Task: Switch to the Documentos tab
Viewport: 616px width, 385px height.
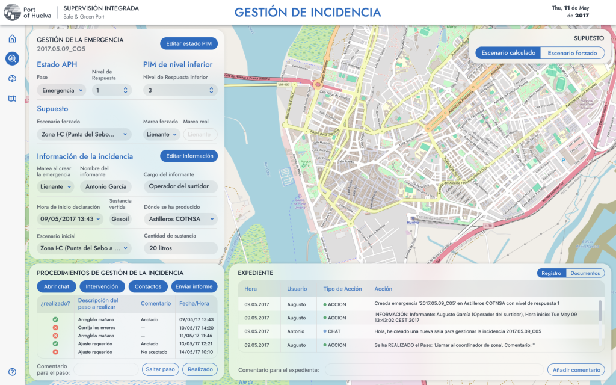Action: [585, 273]
